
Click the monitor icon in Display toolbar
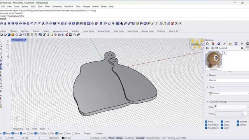pyautogui.click(x=70, y=35)
